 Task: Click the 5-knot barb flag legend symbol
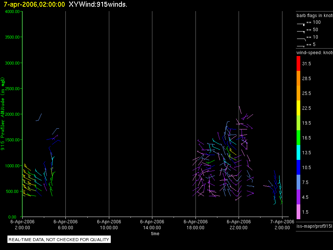tap(301, 46)
